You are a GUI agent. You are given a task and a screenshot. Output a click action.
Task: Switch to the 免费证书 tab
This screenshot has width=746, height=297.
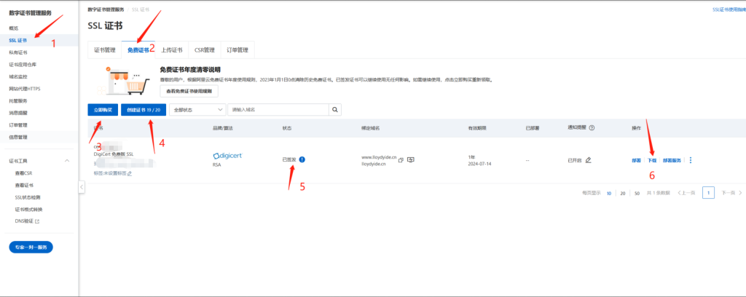pos(138,50)
